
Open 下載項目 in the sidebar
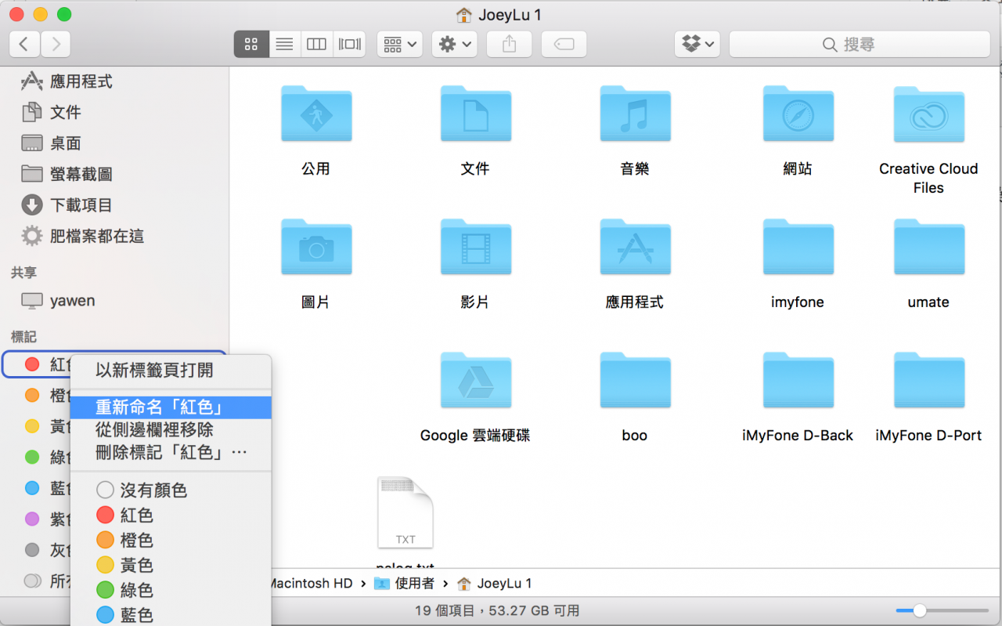[x=81, y=205]
